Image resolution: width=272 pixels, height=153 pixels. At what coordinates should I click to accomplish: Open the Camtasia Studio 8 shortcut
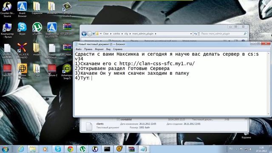point(67,9)
